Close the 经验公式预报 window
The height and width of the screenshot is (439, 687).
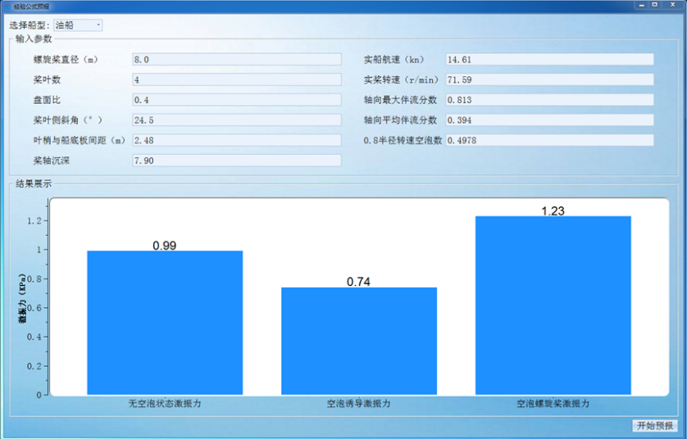pyautogui.click(x=671, y=5)
